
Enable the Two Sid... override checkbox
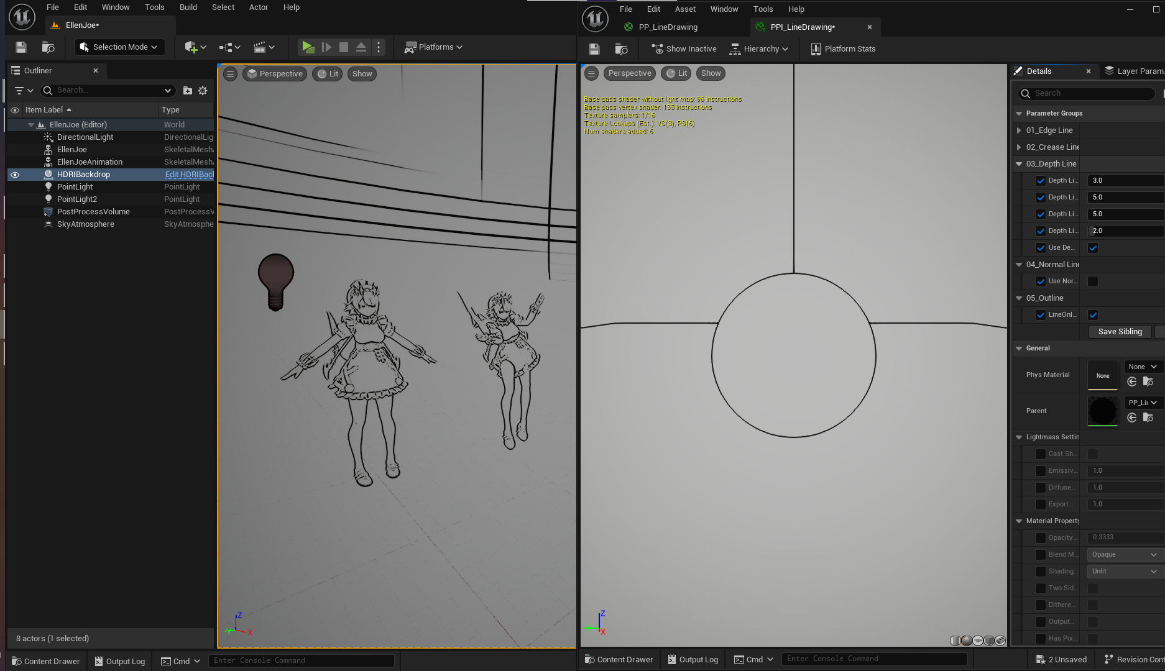(1041, 588)
